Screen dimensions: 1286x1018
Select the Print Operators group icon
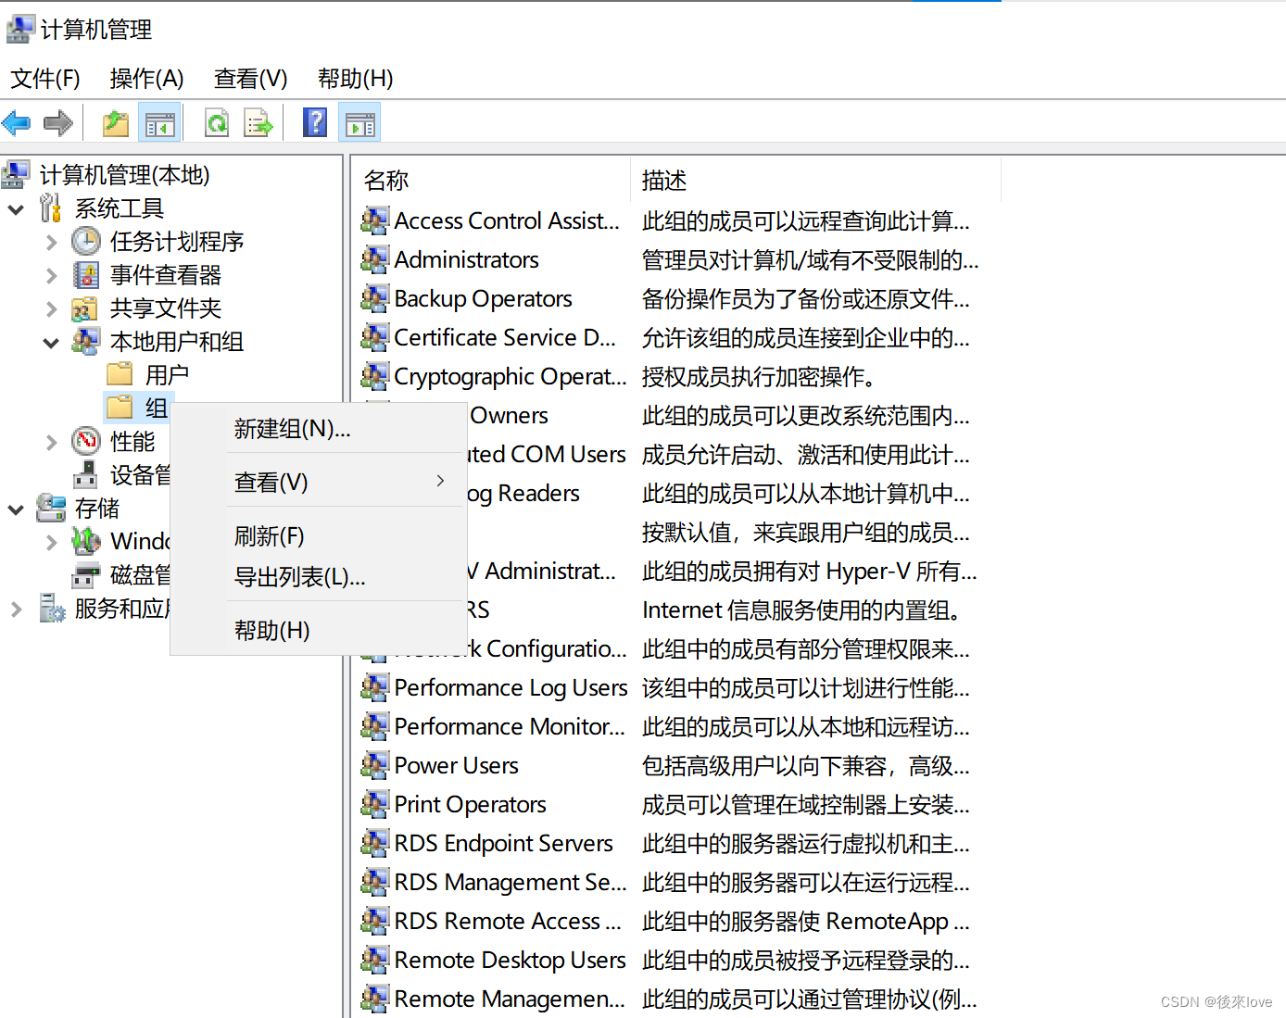[374, 804]
